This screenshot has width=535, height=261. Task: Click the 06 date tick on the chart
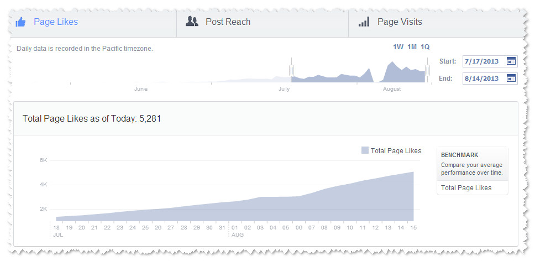(x=299, y=228)
